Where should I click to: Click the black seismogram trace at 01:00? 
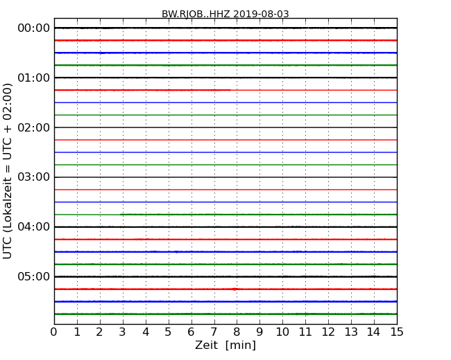click(x=226, y=78)
